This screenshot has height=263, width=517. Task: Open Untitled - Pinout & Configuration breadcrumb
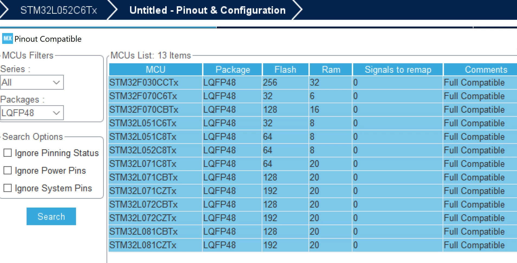point(207,10)
